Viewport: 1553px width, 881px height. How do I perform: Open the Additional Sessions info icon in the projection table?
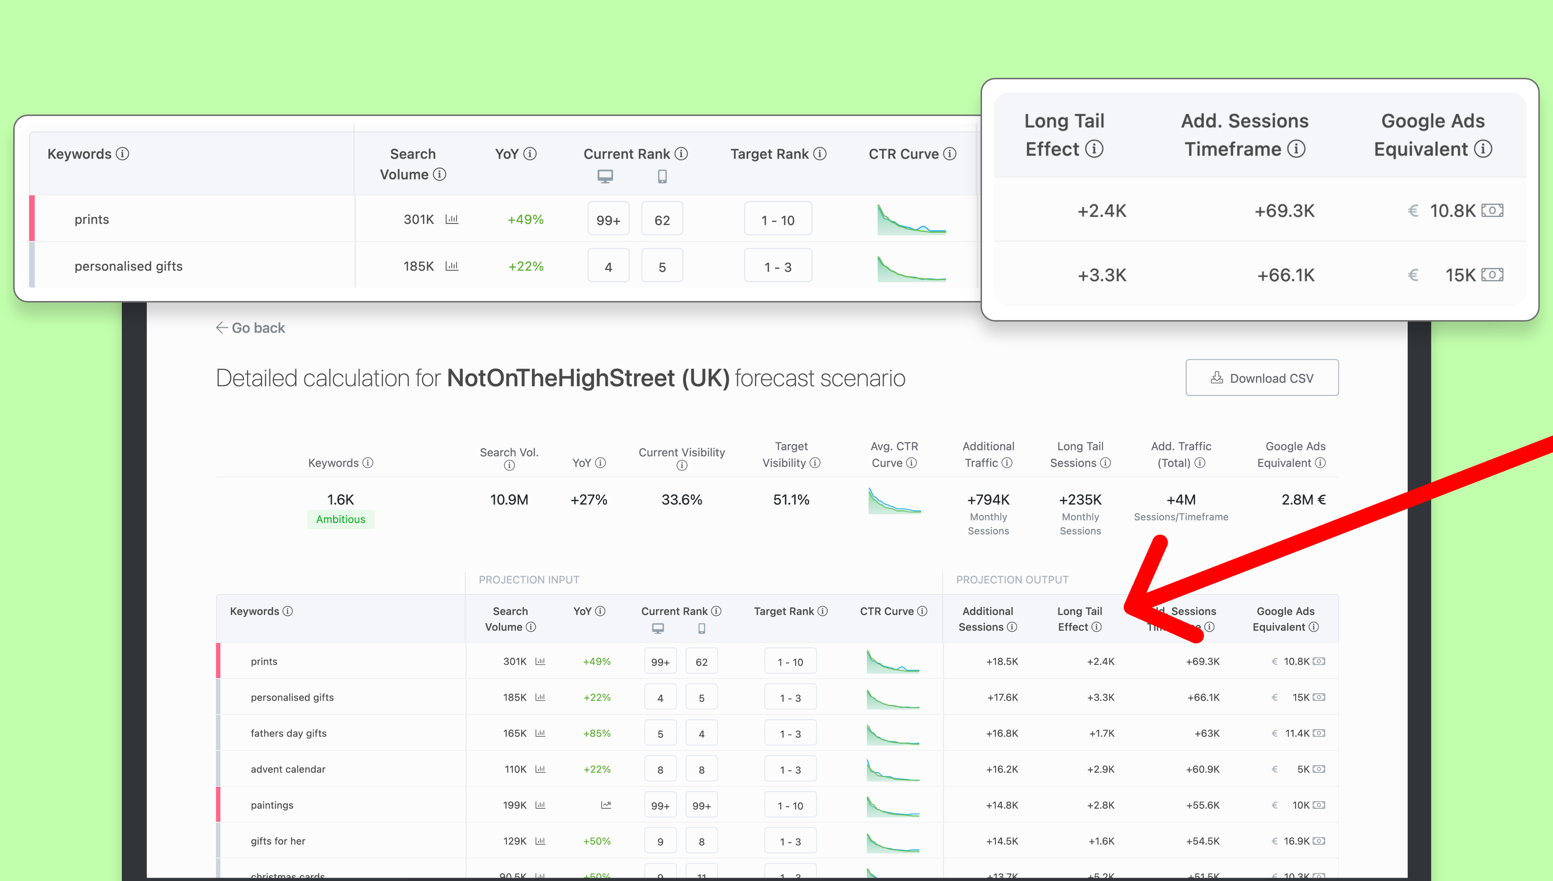(x=1012, y=627)
